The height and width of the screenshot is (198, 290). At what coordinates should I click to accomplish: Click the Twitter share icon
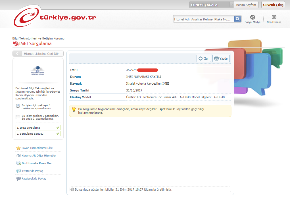[x=18, y=171]
